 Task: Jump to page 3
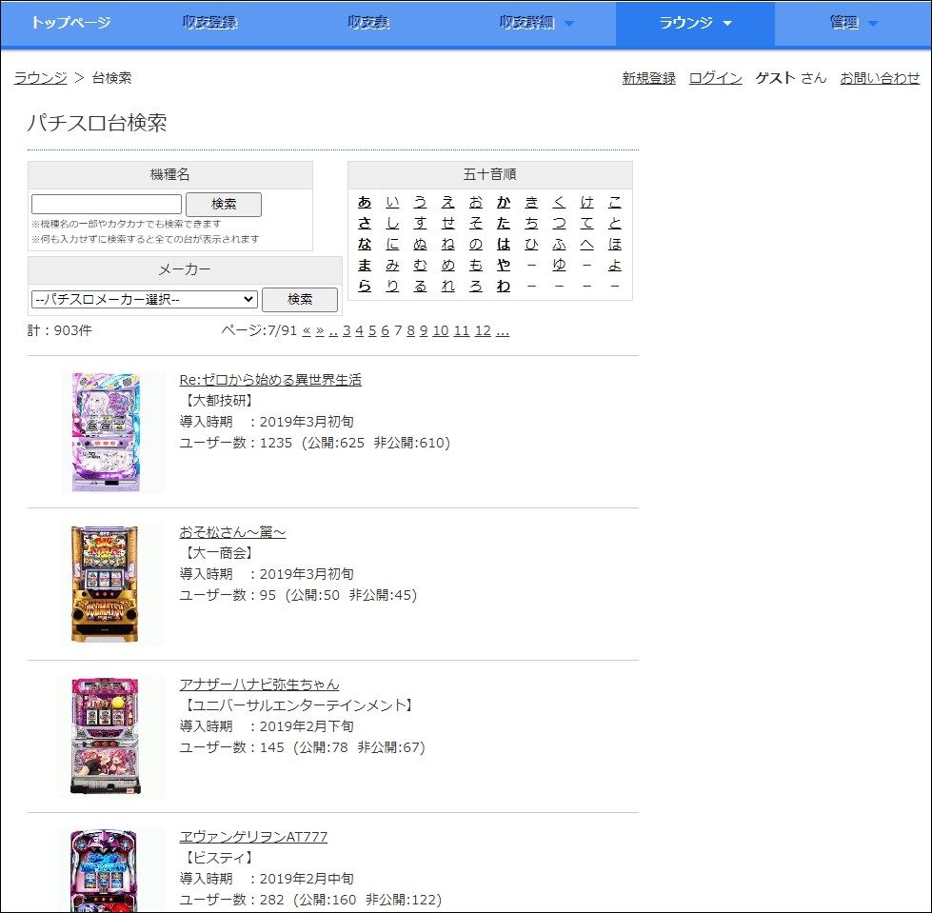pyautogui.click(x=347, y=330)
